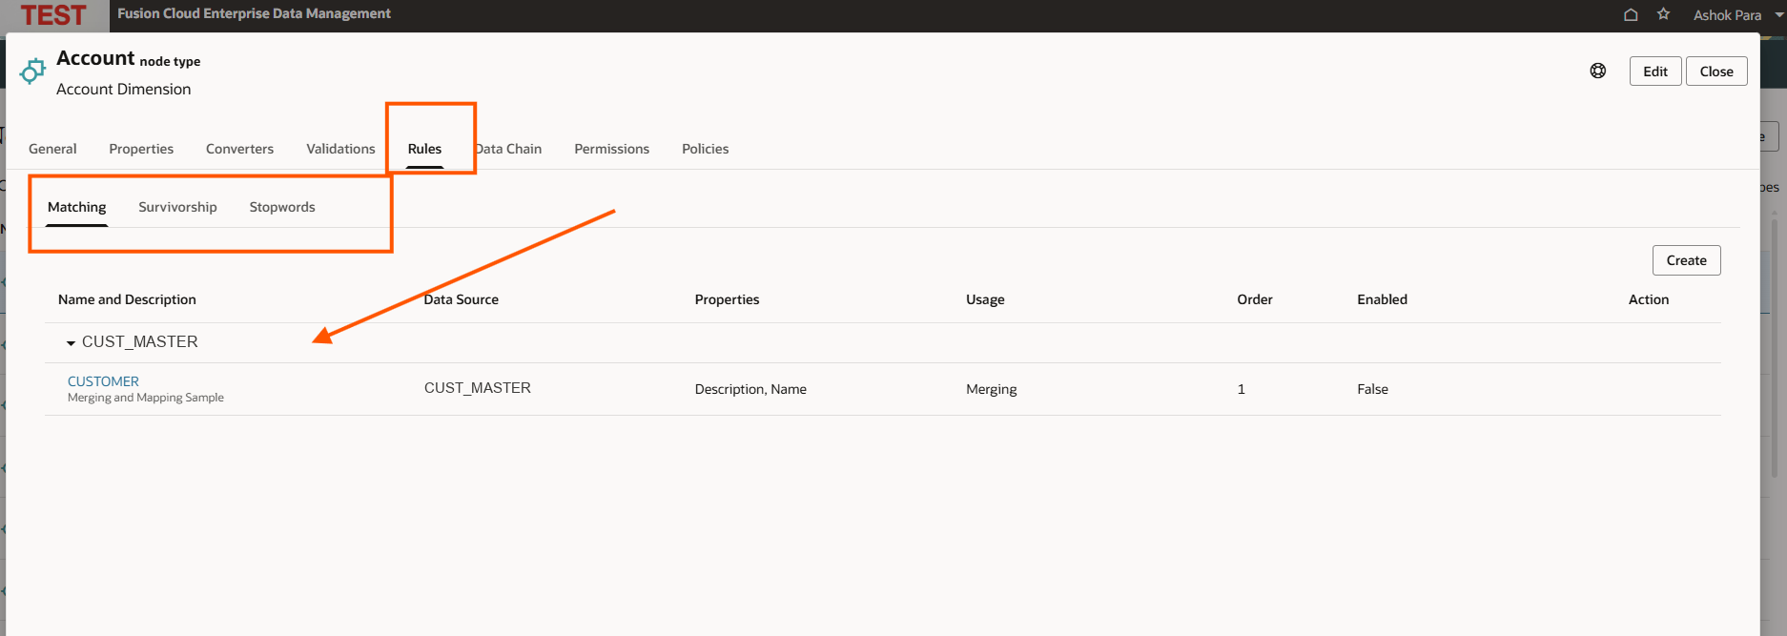The width and height of the screenshot is (1787, 636).
Task: Open the Data Chain tab
Action: (509, 149)
